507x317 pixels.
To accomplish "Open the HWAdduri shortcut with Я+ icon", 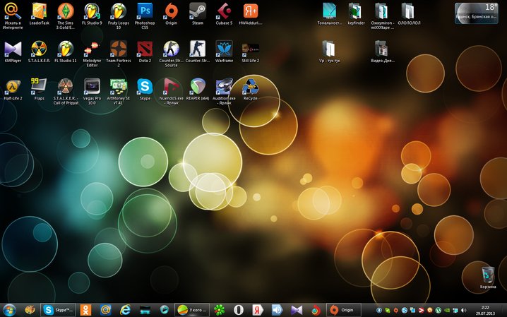I will tap(251, 14).
